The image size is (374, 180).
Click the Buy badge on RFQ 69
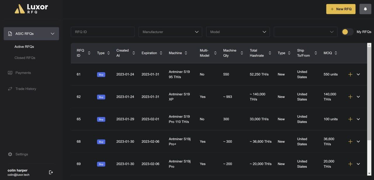[x=101, y=164]
